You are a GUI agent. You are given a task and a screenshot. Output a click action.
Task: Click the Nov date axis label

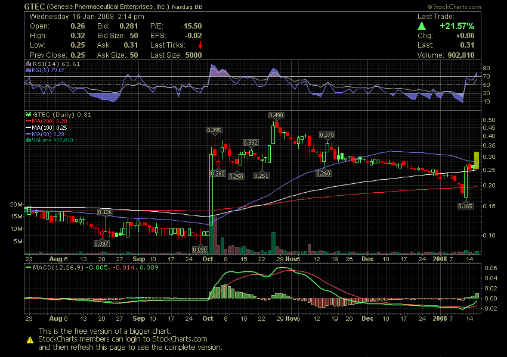click(290, 259)
